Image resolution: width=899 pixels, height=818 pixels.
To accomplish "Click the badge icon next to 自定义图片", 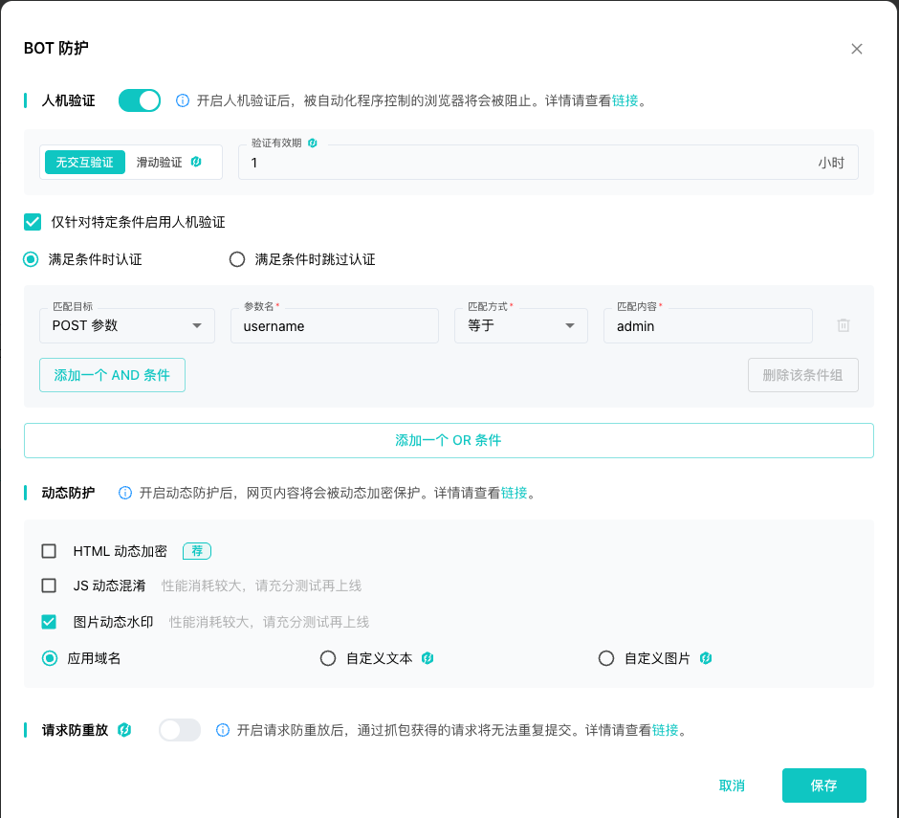I will [x=705, y=658].
